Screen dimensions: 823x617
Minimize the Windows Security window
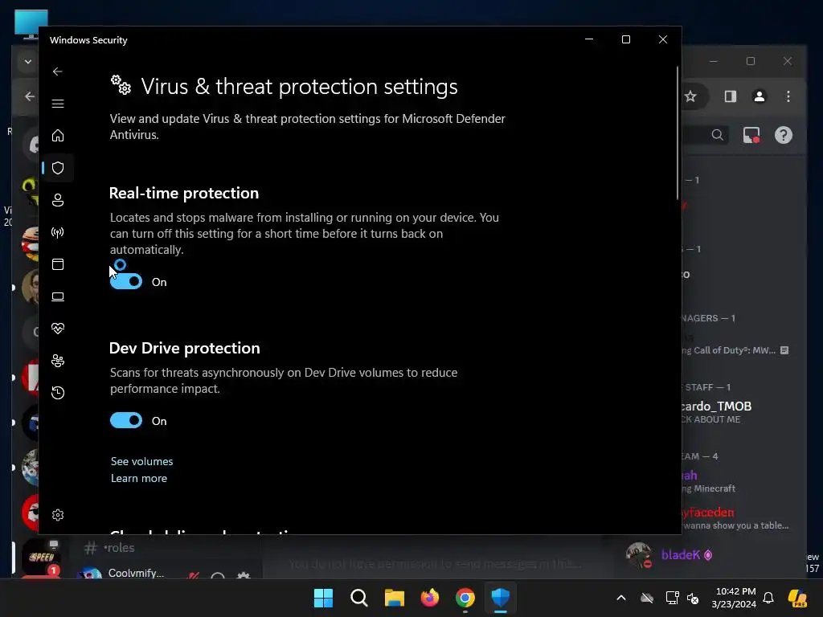click(589, 39)
